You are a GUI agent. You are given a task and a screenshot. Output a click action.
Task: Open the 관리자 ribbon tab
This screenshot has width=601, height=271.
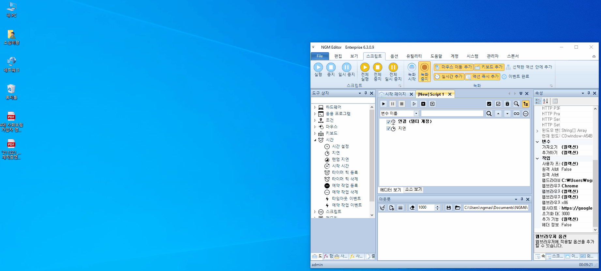(x=493, y=56)
